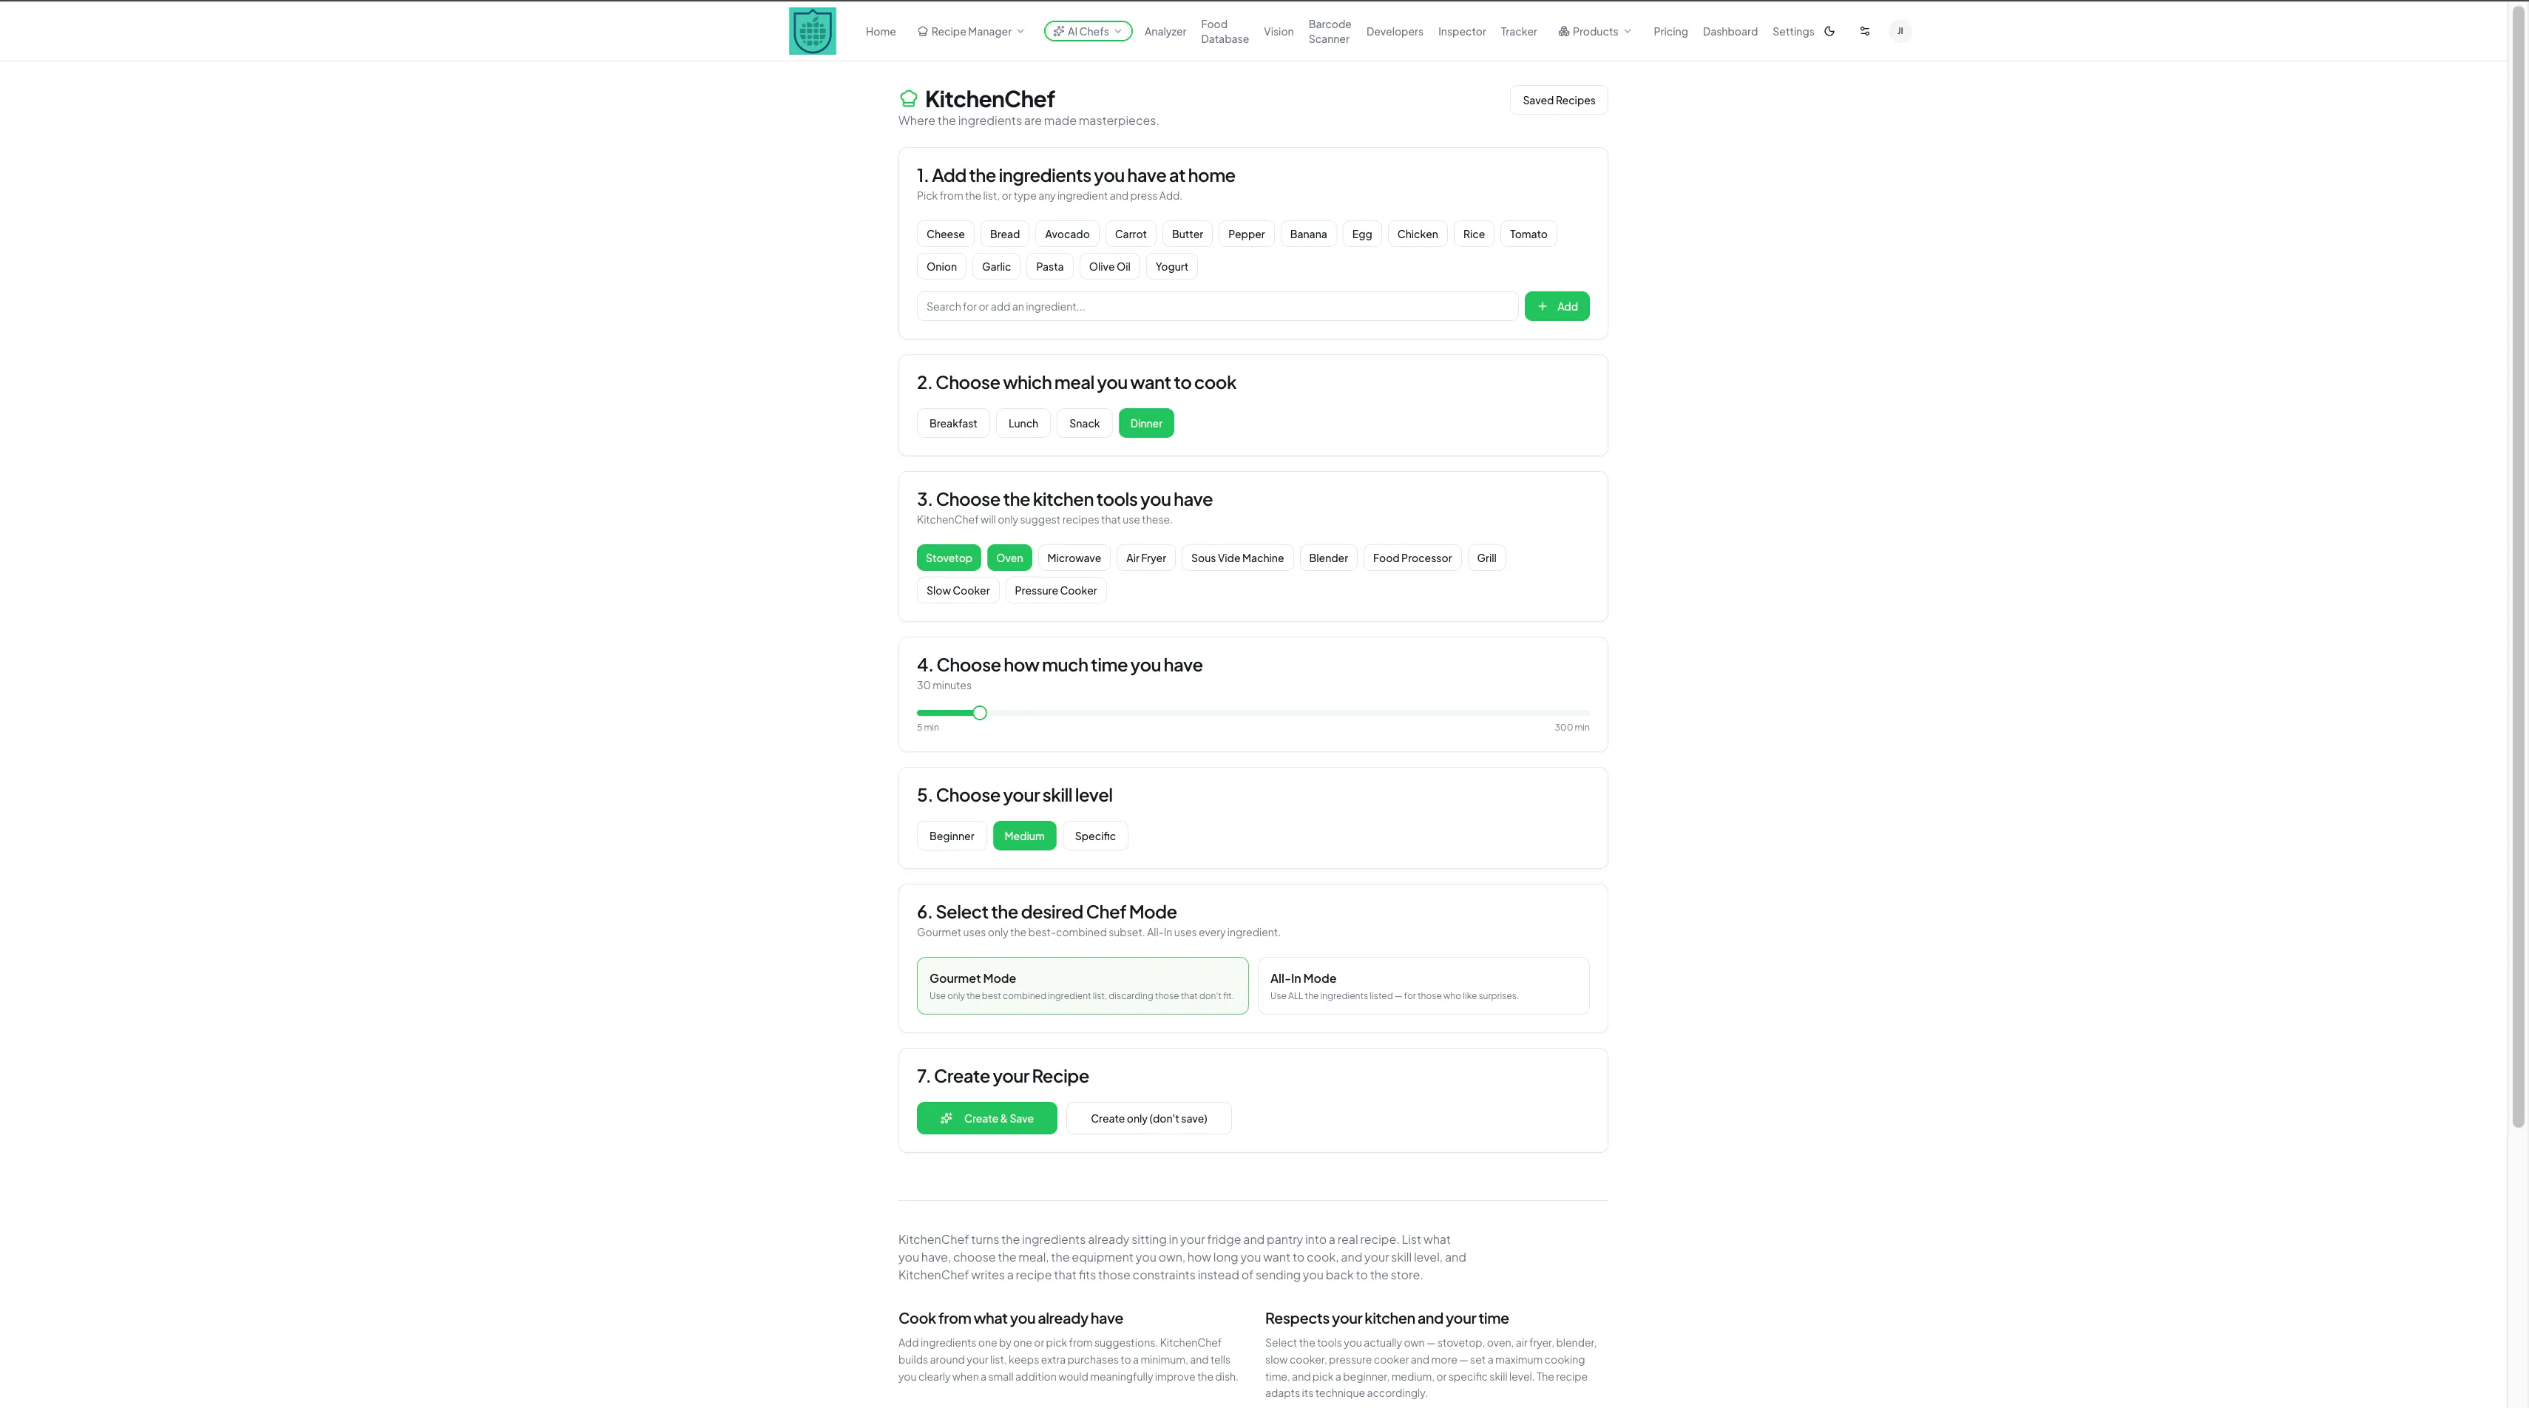Select Beginner skill level

pos(951,836)
